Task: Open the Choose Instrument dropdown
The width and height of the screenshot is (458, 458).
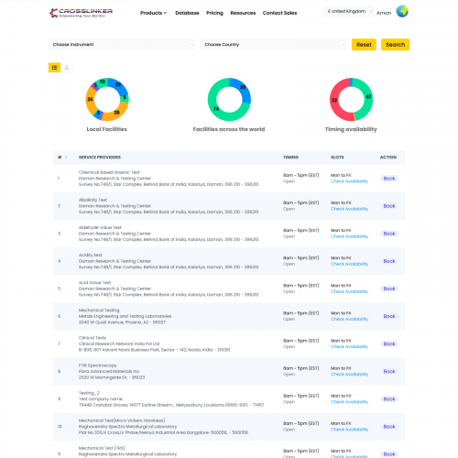Action: (122, 45)
